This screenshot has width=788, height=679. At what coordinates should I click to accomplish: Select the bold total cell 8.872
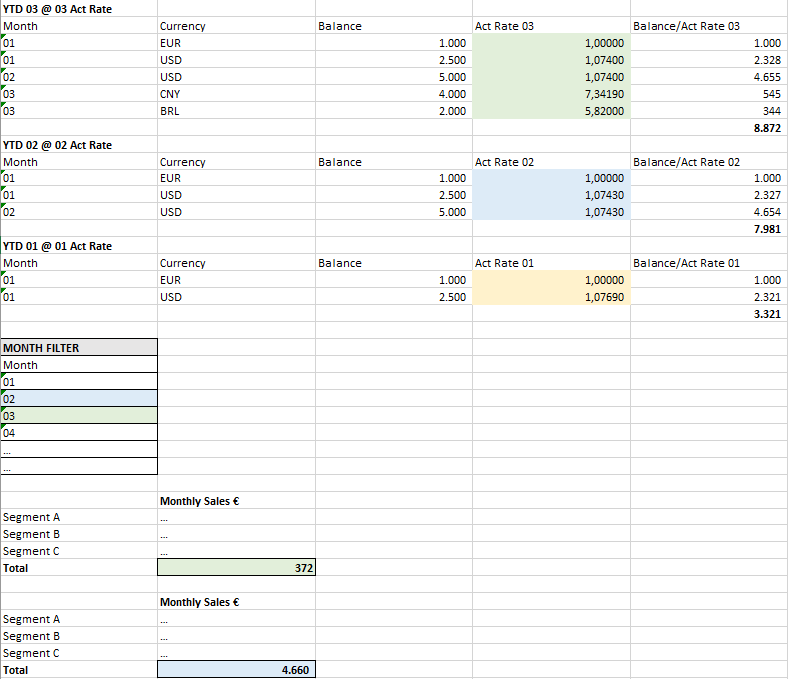pyautogui.click(x=708, y=128)
